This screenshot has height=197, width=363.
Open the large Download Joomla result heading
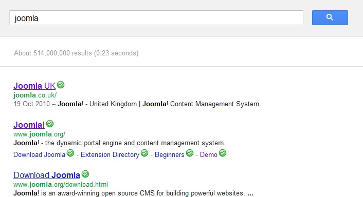(x=47, y=175)
